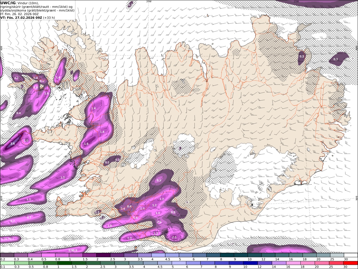Click the '0.90.9' overlapping value near the bottom edge
The image size is (358, 269).
tap(73, 250)
